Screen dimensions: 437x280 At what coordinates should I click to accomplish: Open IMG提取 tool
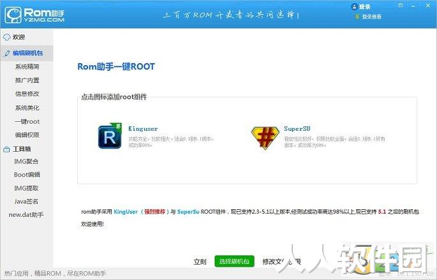click(26, 188)
